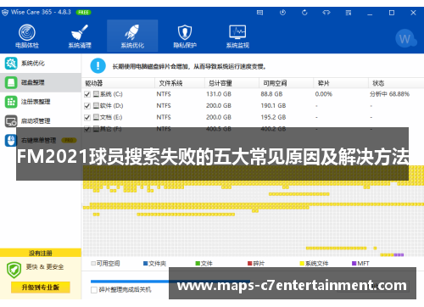Open the 隐私保护 privacy protection tab

click(x=185, y=36)
